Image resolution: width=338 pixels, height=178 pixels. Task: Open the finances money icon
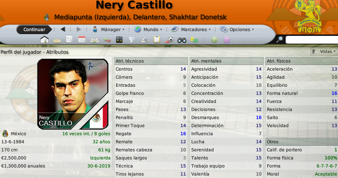coord(194,40)
